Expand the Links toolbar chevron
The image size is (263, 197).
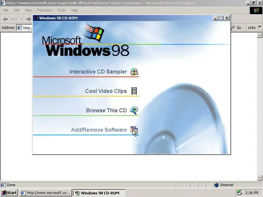tap(259, 27)
